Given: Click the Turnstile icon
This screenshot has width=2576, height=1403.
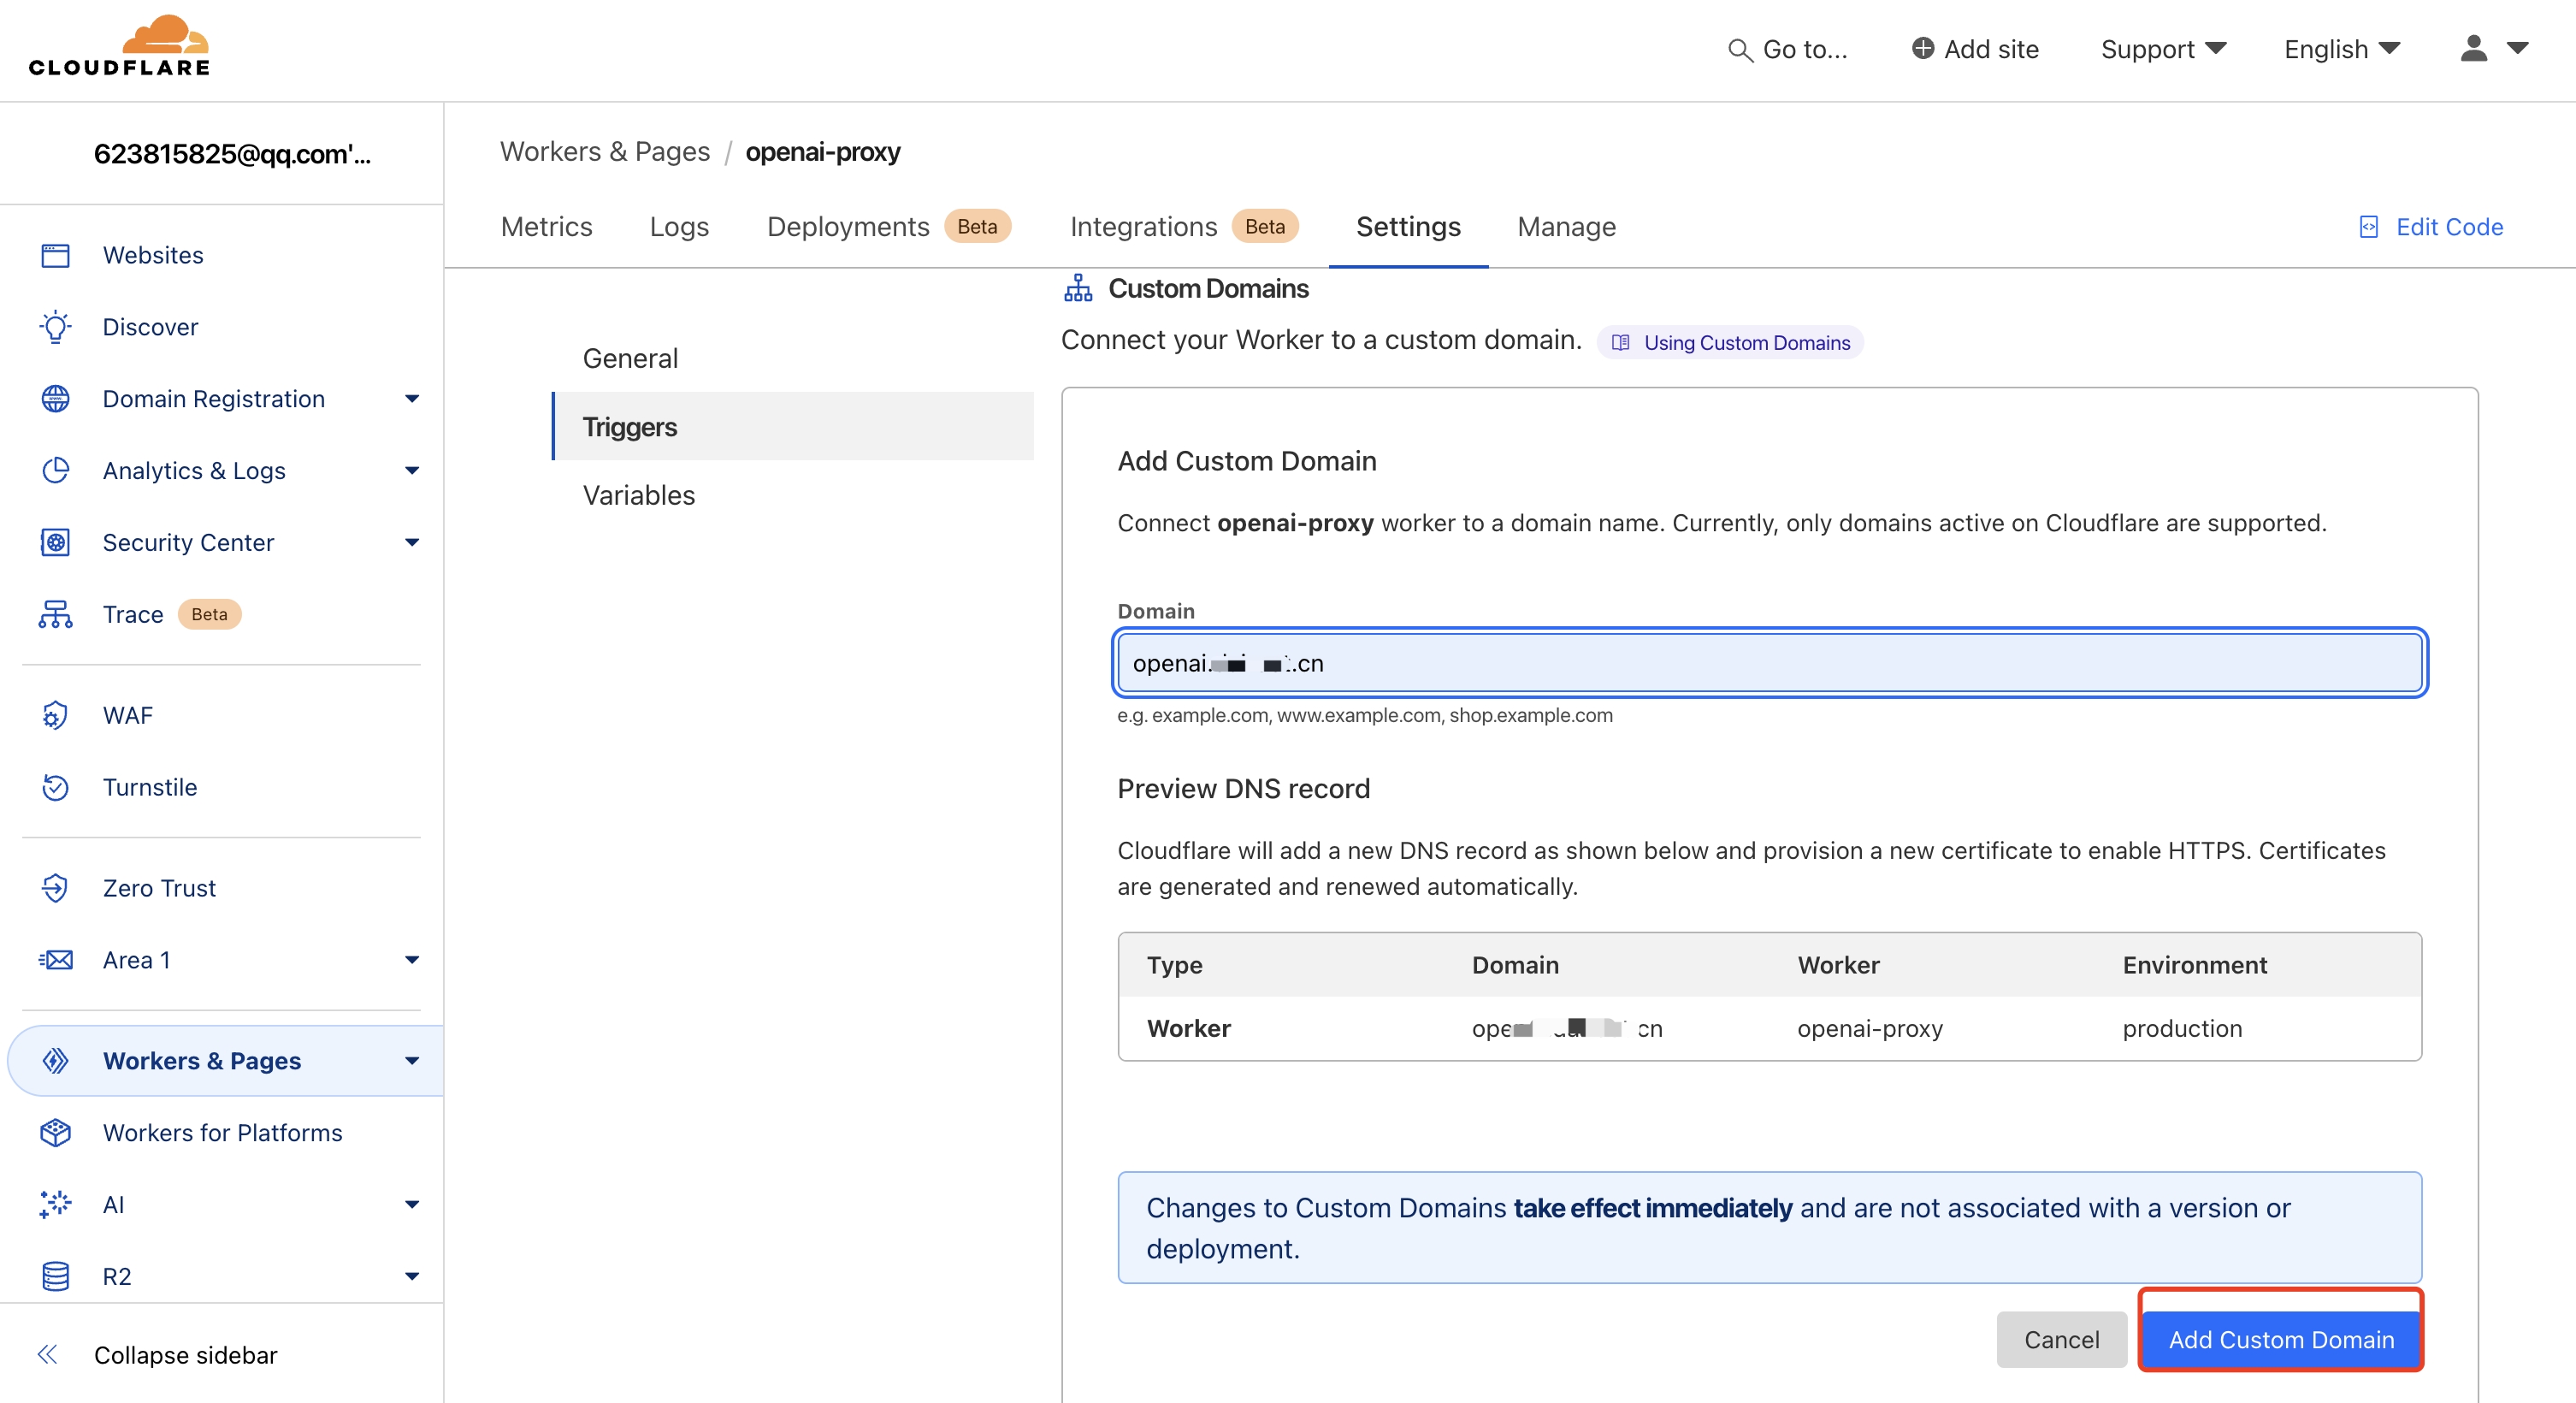Looking at the screenshot, I should 55,787.
